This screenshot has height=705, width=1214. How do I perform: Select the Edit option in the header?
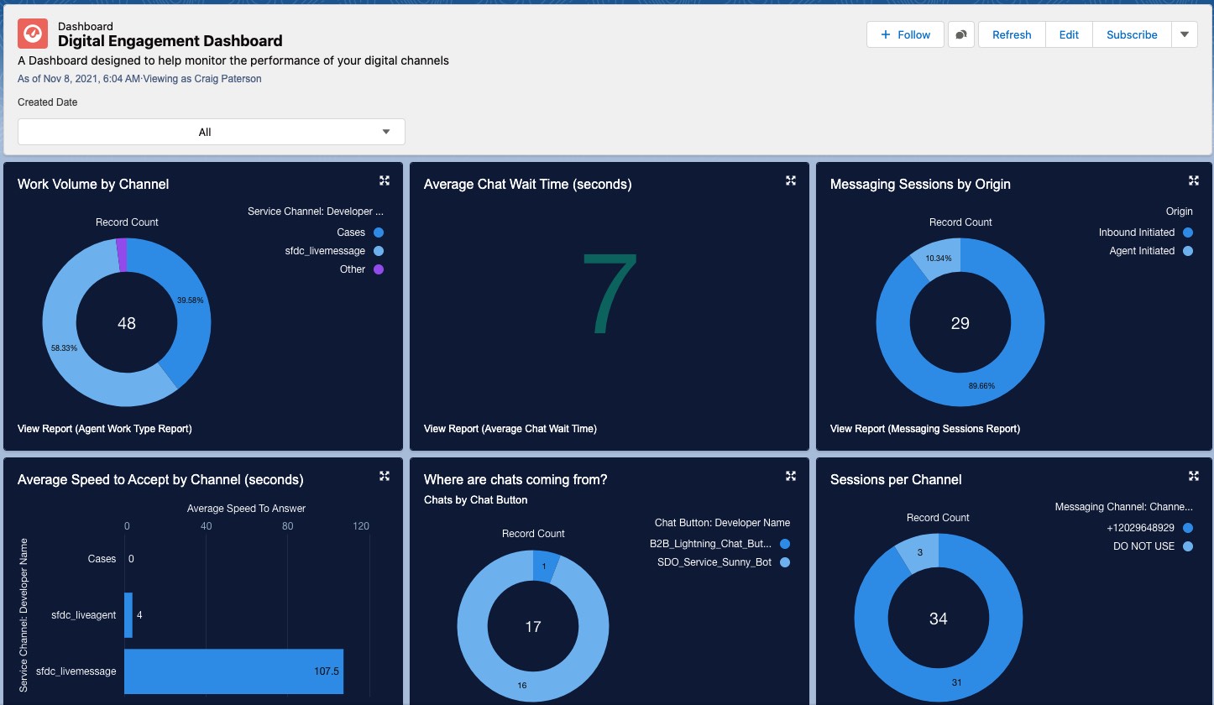pos(1068,34)
